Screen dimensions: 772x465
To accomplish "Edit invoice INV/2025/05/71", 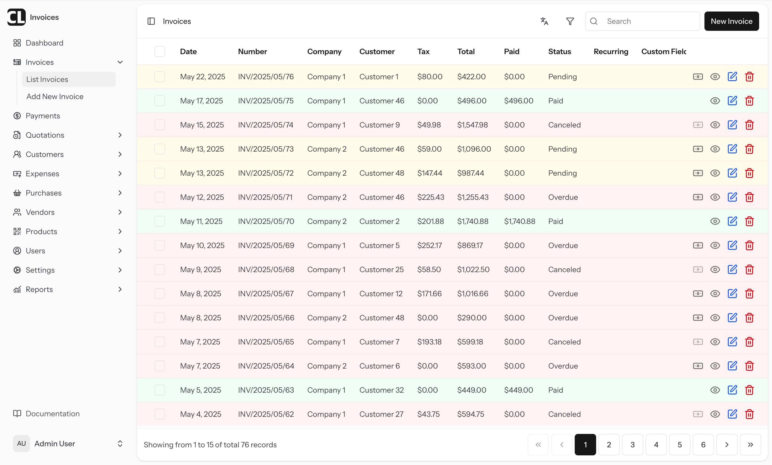I will [732, 197].
